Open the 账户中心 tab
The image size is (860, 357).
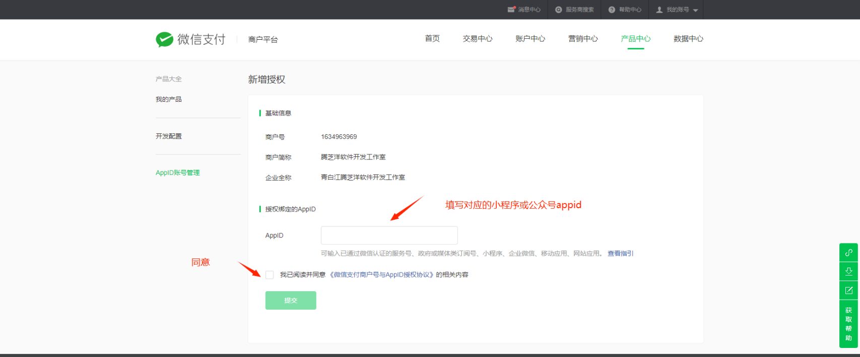(530, 39)
